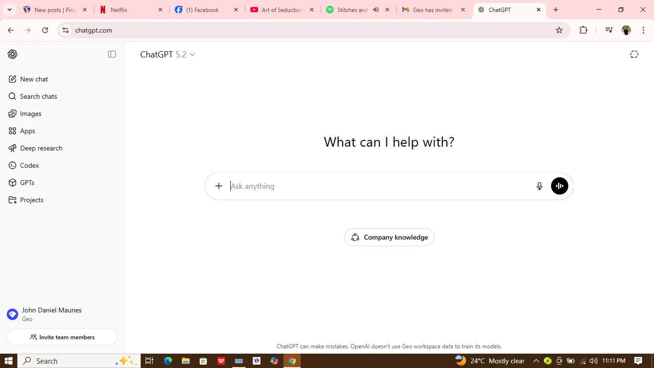Viewport: 654px width, 368px height.
Task: Open the notification center icon
Action: tap(638, 361)
